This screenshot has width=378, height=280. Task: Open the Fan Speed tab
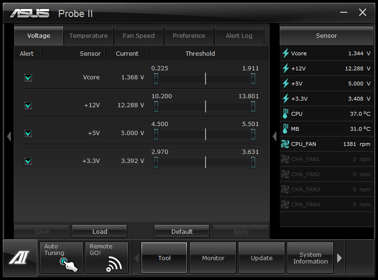point(138,36)
